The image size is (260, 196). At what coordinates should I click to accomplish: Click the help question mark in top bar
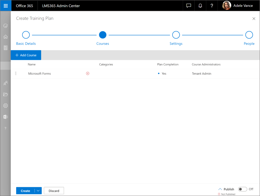coord(212,6)
